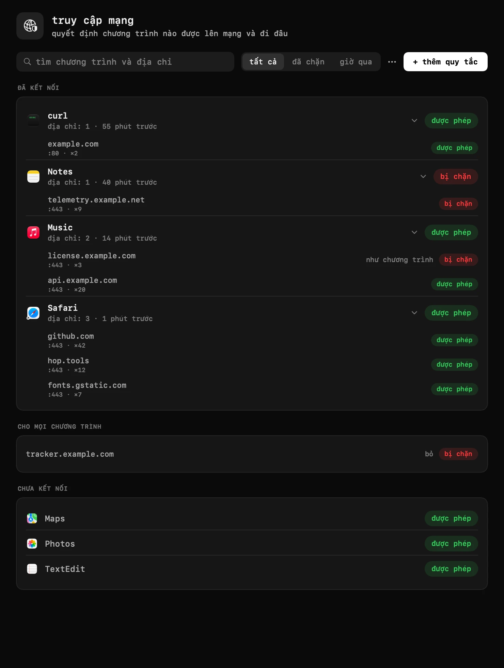Click the thêm quy tắc button

click(445, 62)
